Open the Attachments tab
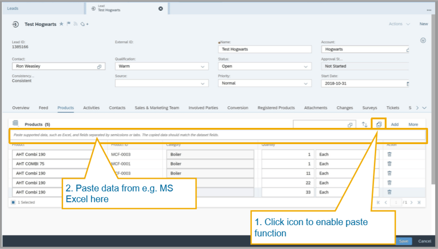This screenshot has width=438, height=249. [316, 108]
